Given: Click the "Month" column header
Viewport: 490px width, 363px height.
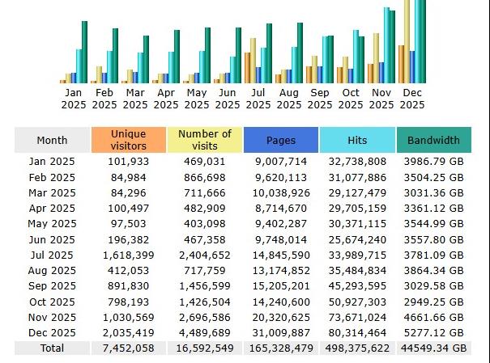Looking at the screenshot, I should (52, 140).
